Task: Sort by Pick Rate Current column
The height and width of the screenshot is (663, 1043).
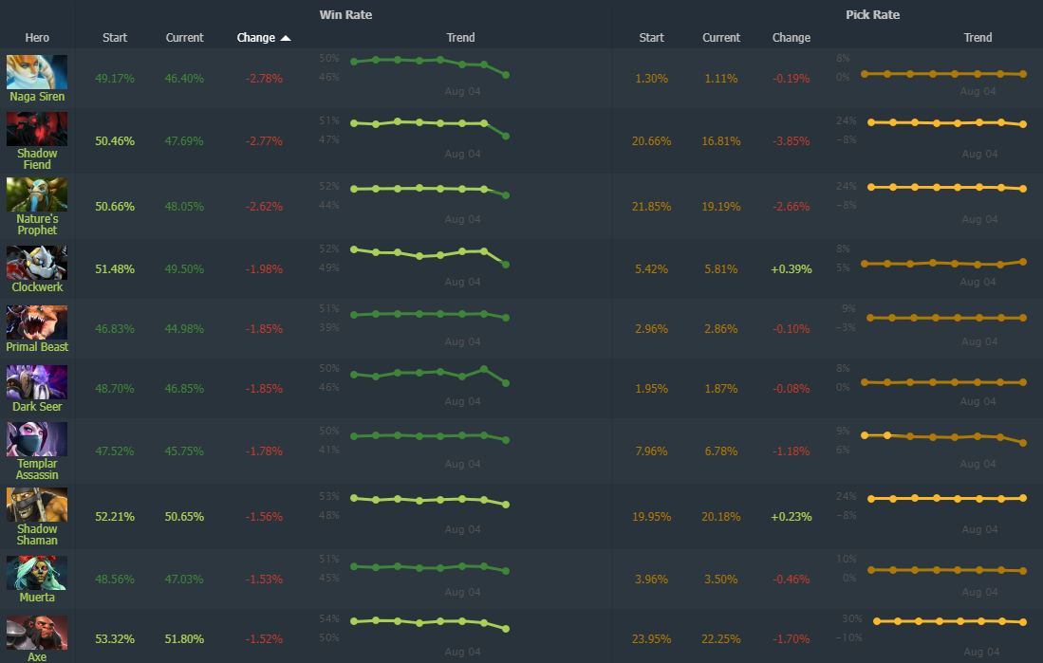Action: pos(721,38)
